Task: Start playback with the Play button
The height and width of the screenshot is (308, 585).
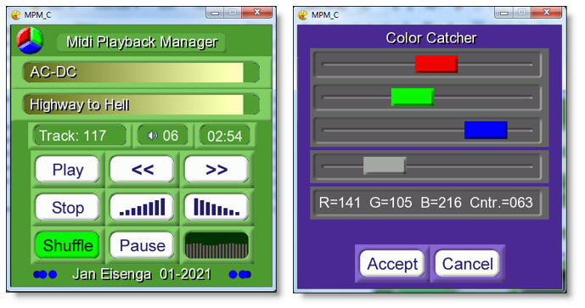Action: pos(68,170)
